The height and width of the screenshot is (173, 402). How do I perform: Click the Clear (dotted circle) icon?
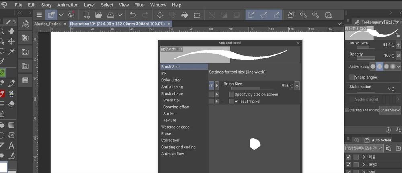point(160,15)
